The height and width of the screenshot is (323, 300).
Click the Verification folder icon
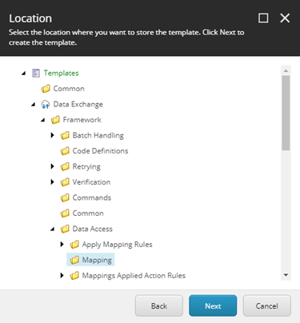[x=65, y=182]
